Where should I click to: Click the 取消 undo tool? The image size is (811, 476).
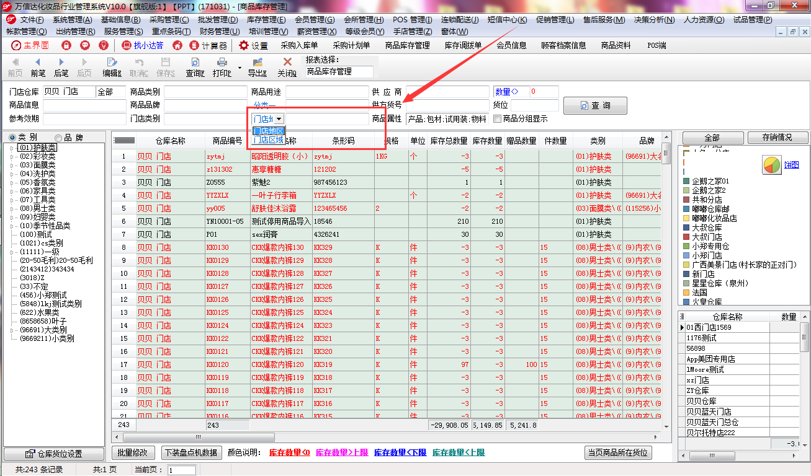[x=139, y=67]
